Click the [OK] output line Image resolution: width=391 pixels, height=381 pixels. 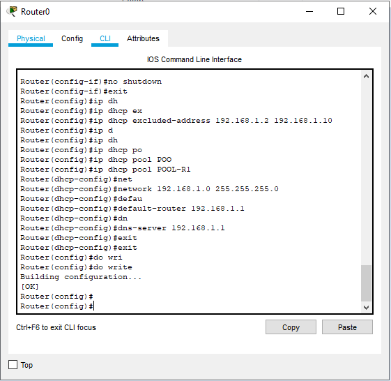(x=29, y=287)
